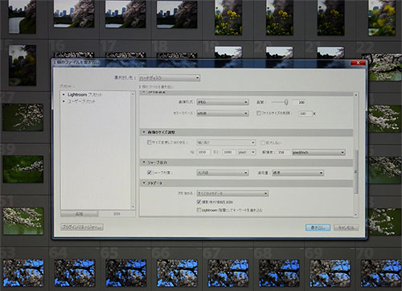Open the color space sRGB dropdown
The image size is (402, 291).
pos(223,113)
